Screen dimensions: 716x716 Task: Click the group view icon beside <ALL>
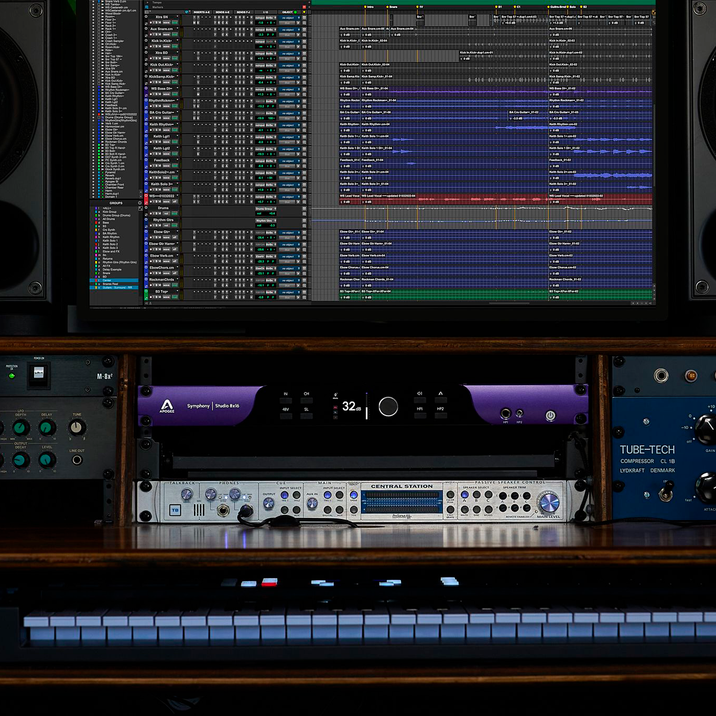coord(140,208)
